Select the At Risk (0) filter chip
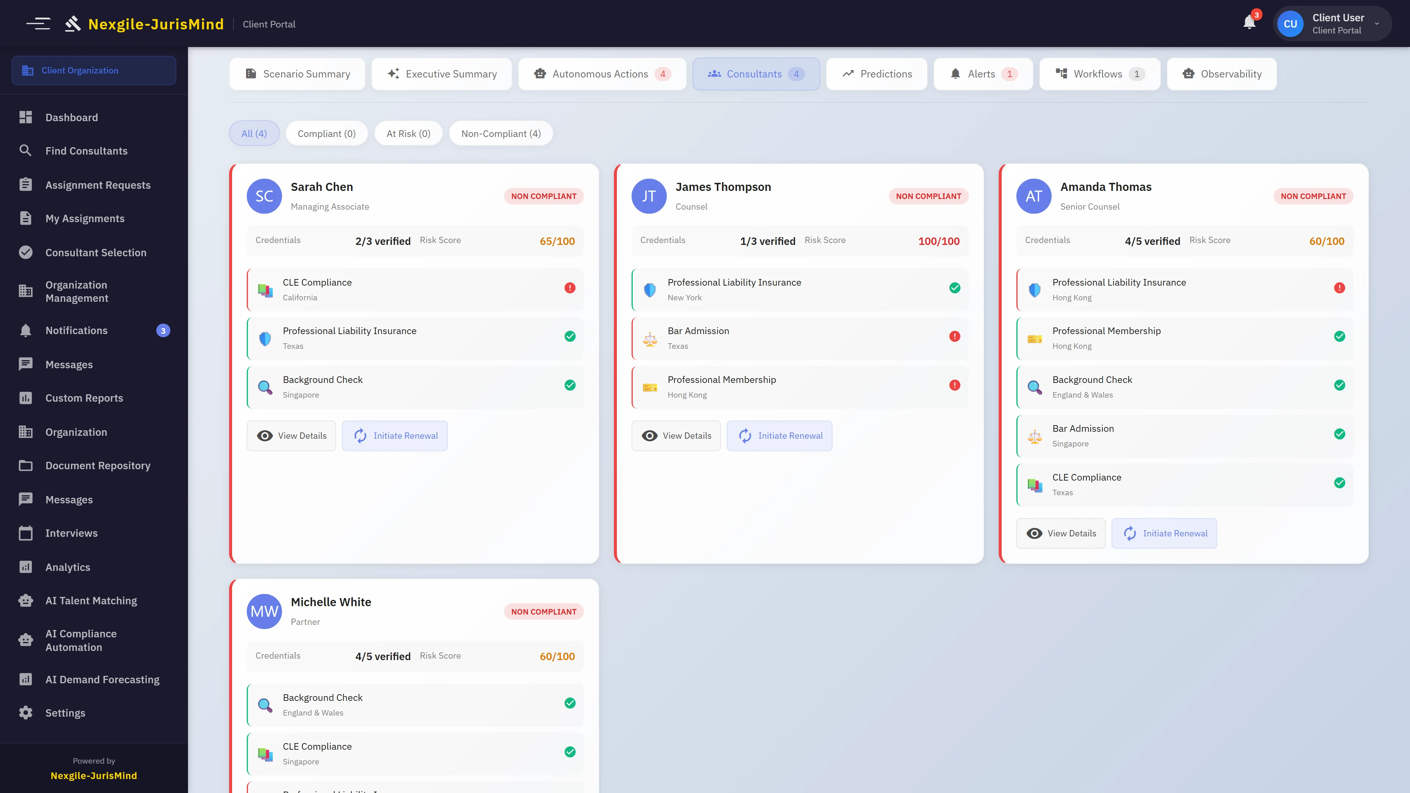This screenshot has width=1410, height=793. pos(408,133)
